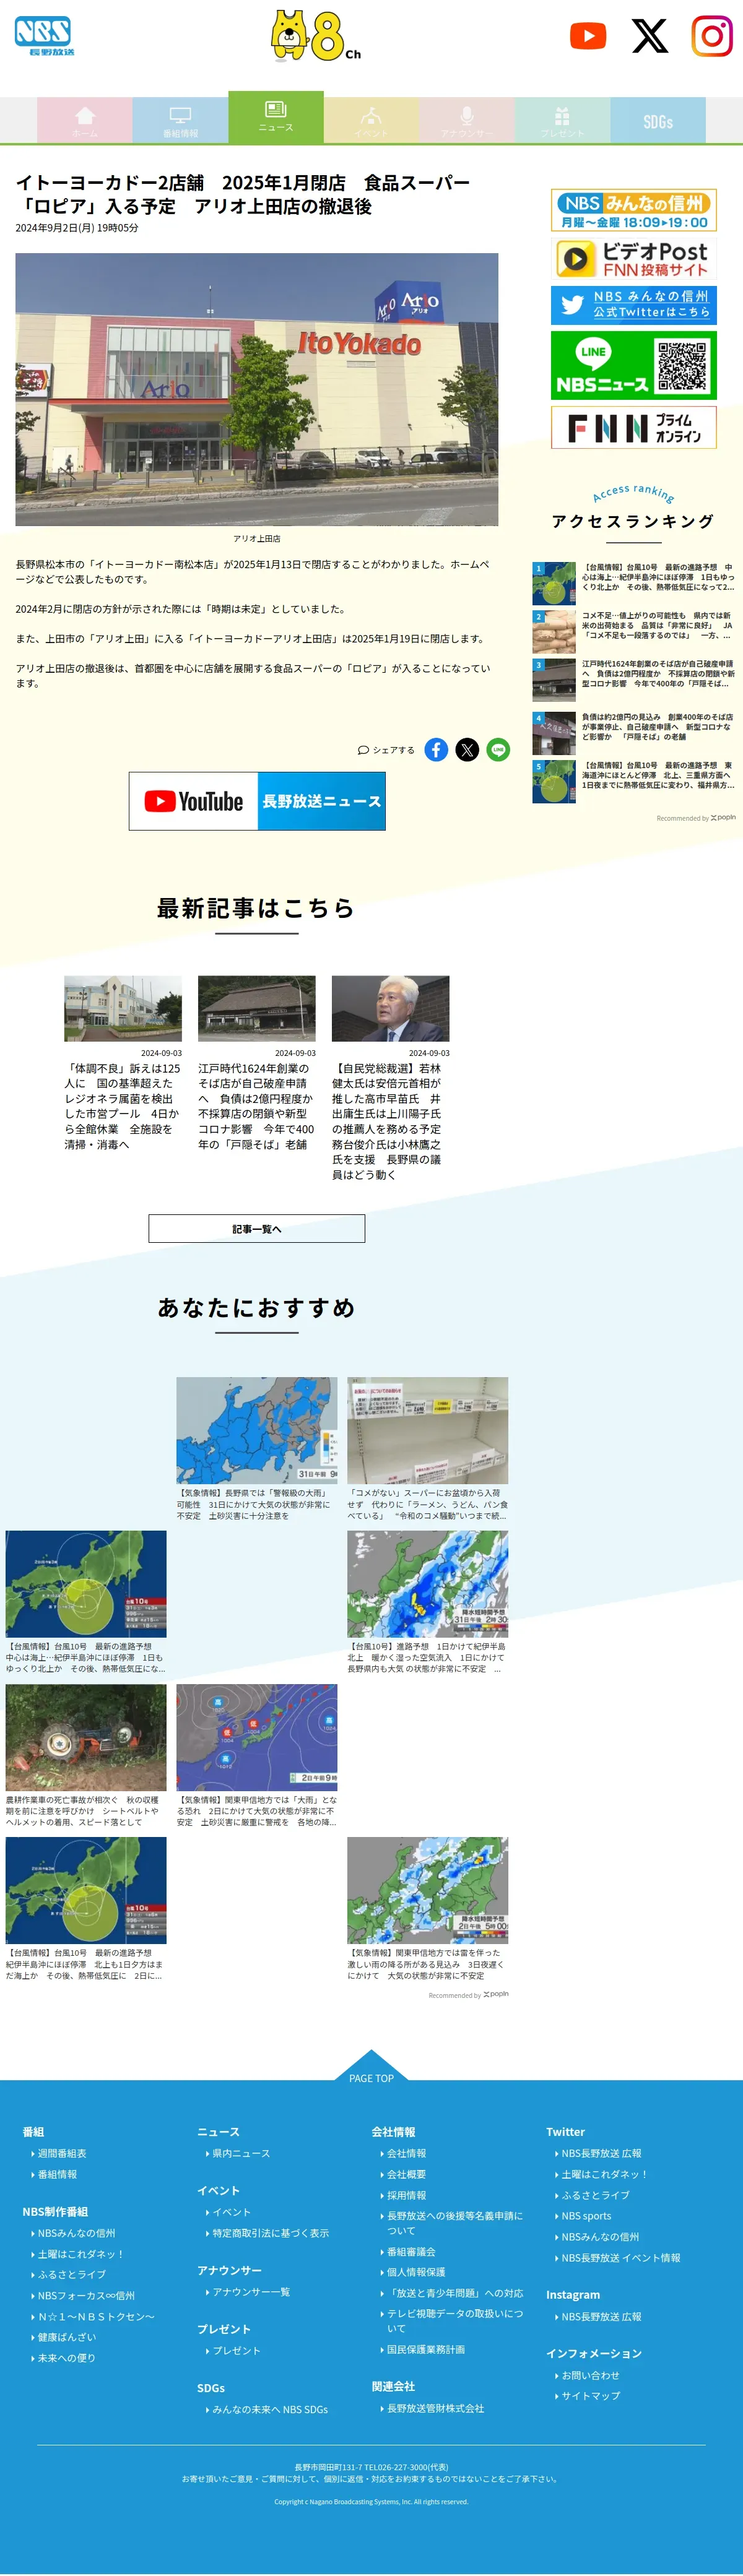Click the シェアする speech bubble icon
This screenshot has height=2576, width=743.
(363, 750)
